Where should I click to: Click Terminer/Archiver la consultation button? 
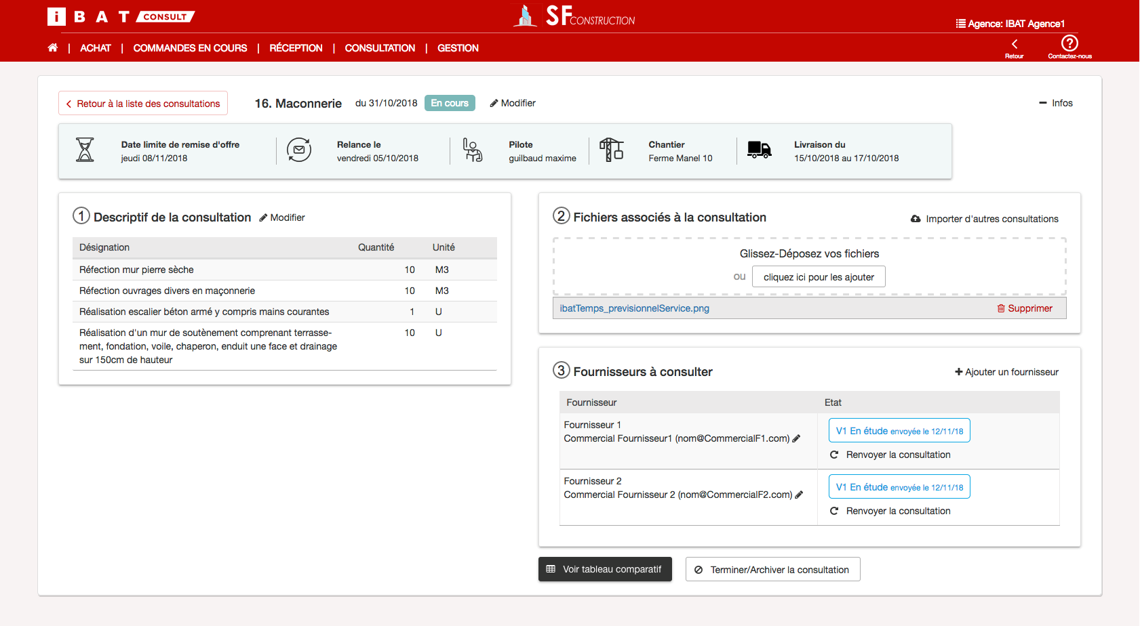pos(772,570)
